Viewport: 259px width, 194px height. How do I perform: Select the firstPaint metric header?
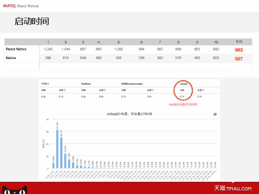coord(86,84)
